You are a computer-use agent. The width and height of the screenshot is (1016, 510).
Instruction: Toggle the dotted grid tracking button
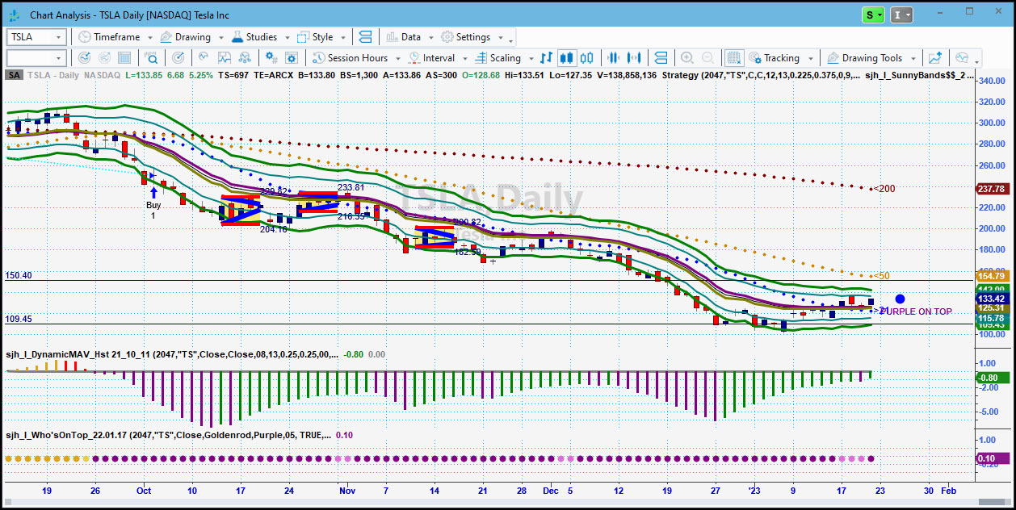733,58
